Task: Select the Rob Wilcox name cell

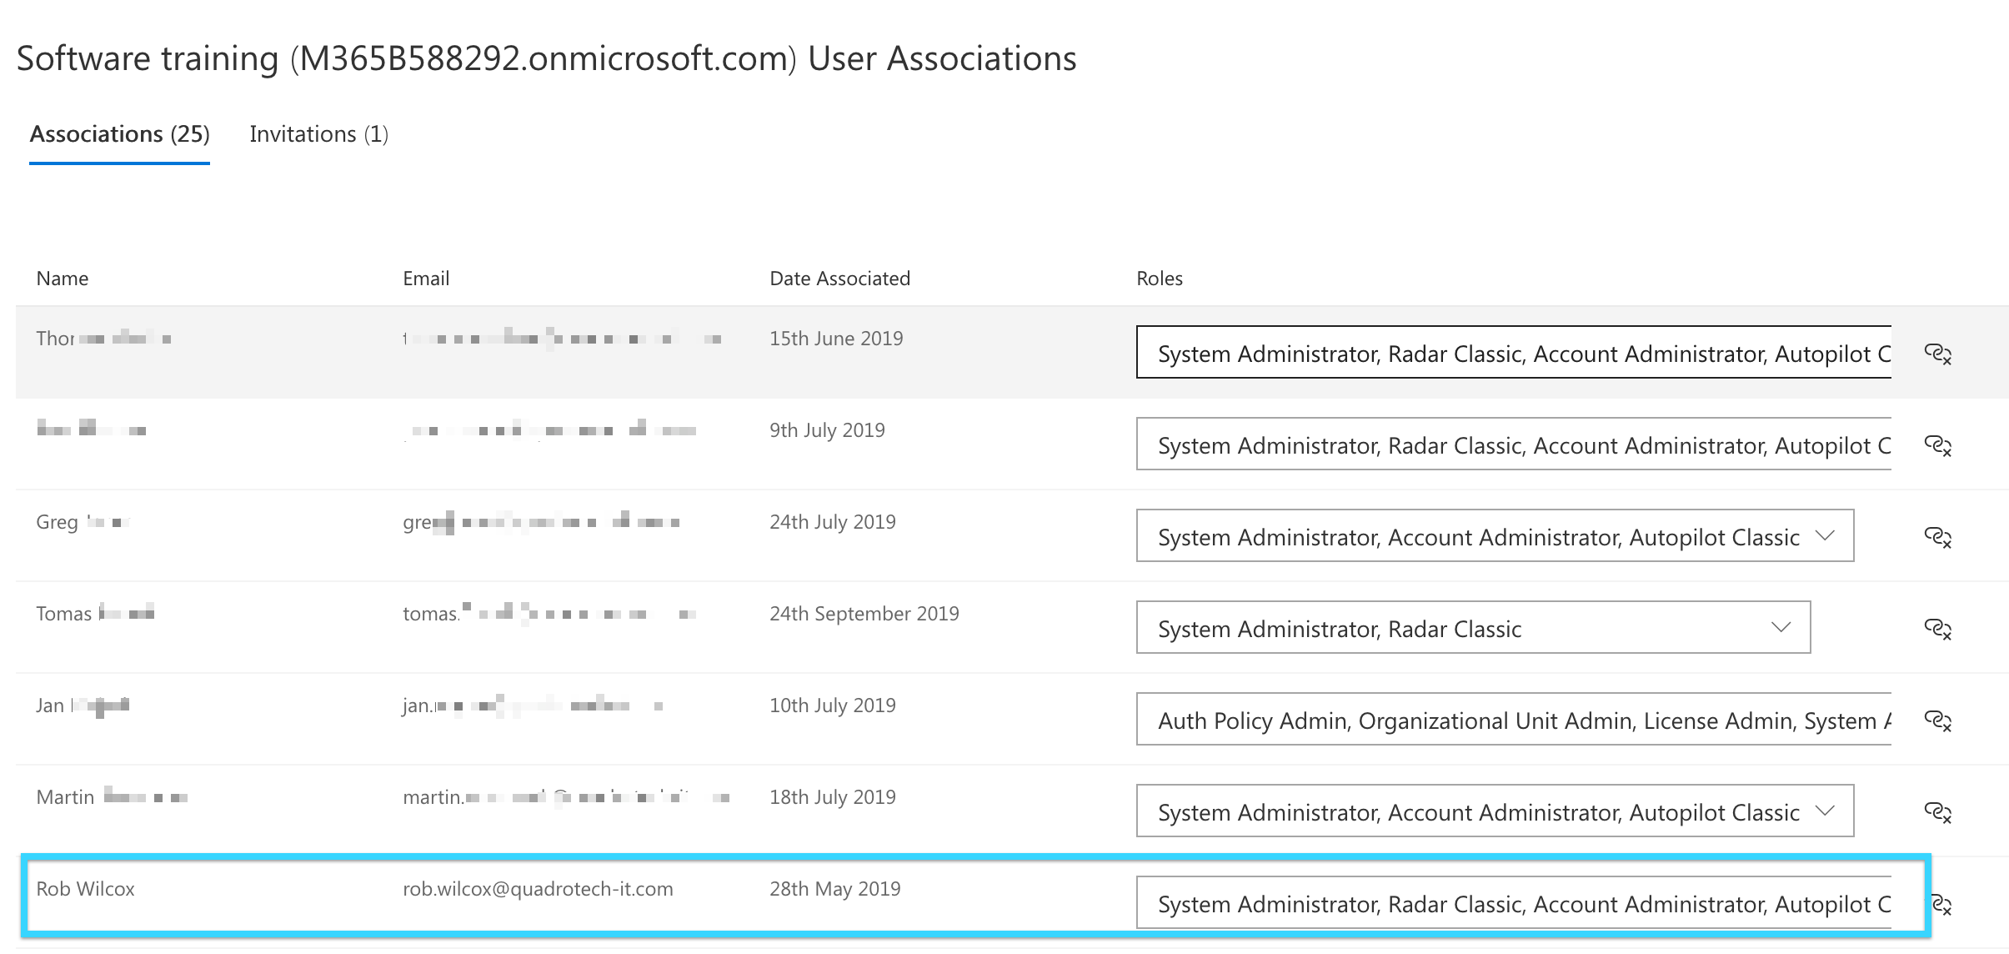Action: point(85,889)
